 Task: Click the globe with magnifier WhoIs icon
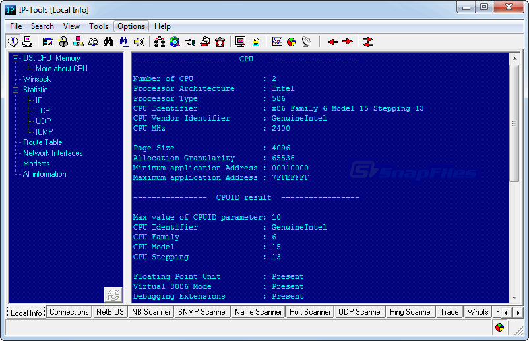point(175,42)
